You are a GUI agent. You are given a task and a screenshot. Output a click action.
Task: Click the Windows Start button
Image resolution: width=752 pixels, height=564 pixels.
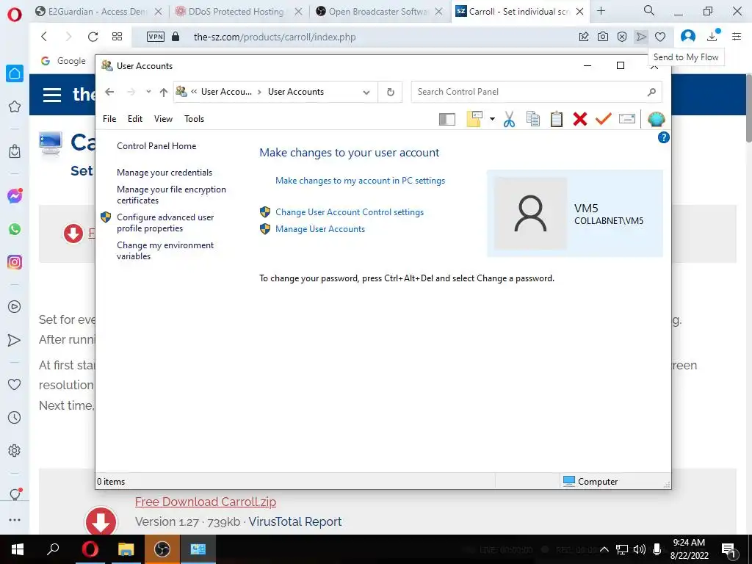coord(18,549)
